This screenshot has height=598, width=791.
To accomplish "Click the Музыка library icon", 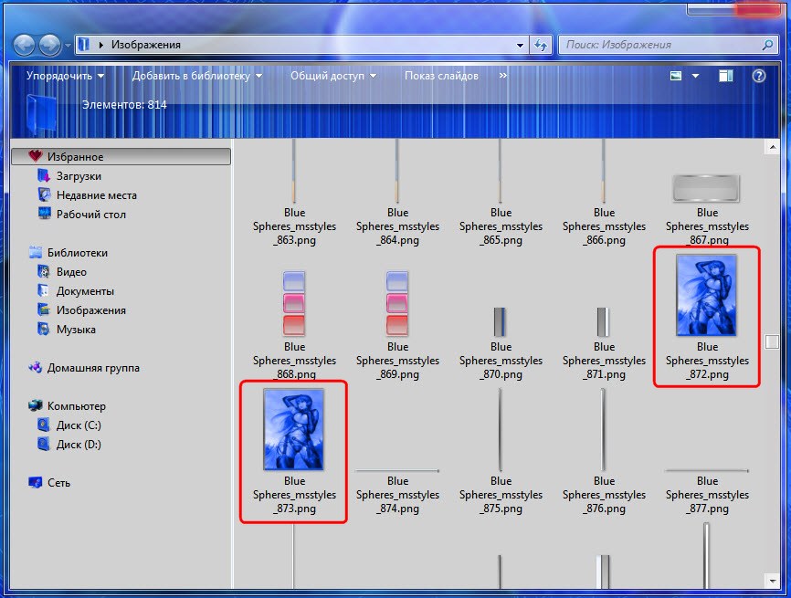I will click(x=44, y=329).
